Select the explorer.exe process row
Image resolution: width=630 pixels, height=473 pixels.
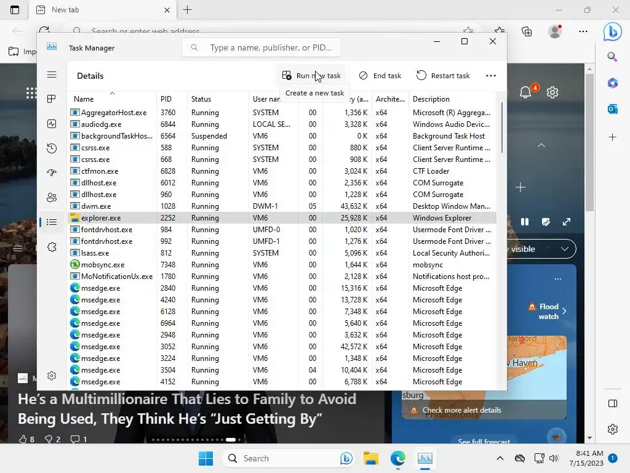[x=282, y=218]
